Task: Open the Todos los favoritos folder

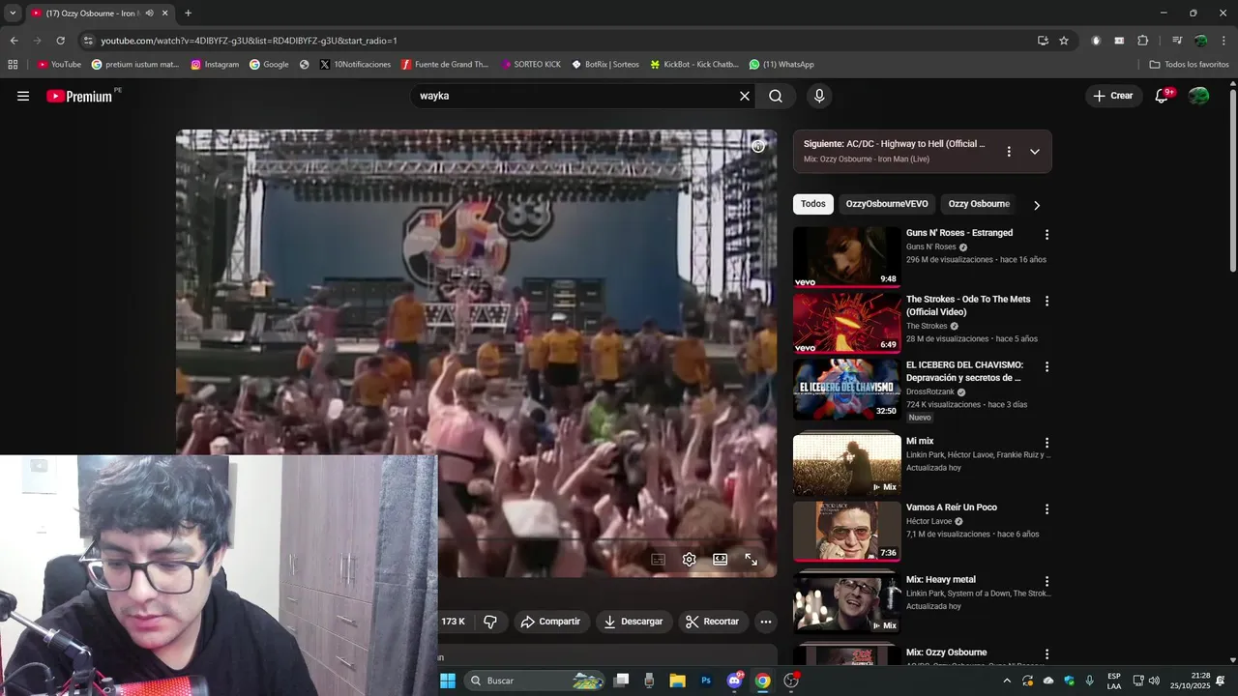Action: coord(1189,65)
